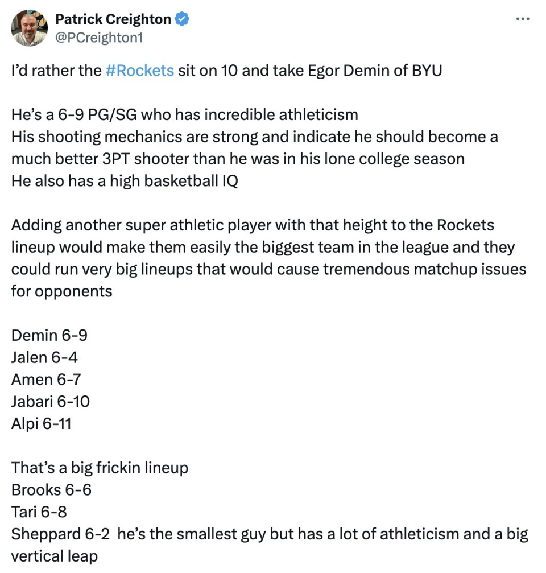Image resolution: width=546 pixels, height=573 pixels.
Task: Click the line 'He's a 6-9 PG/SG'
Action: pos(74,115)
